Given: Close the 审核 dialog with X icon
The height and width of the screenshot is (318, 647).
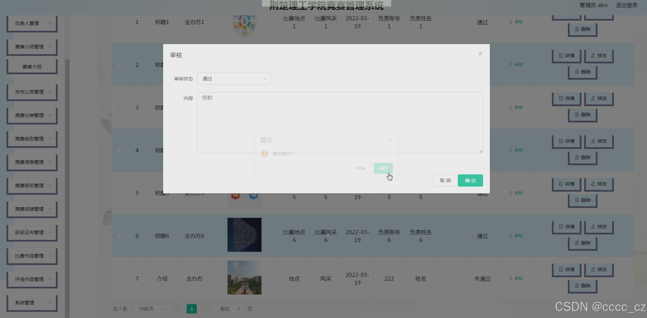Looking at the screenshot, I should (480, 54).
